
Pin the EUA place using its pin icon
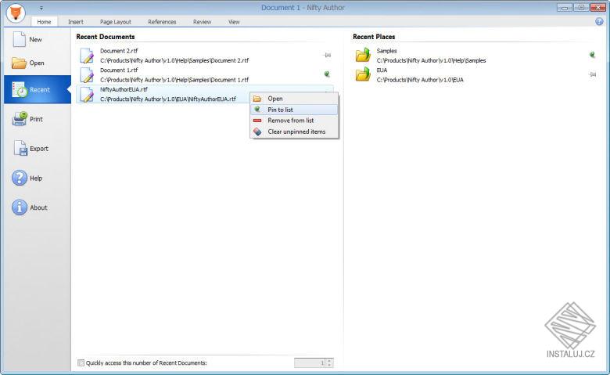592,74
